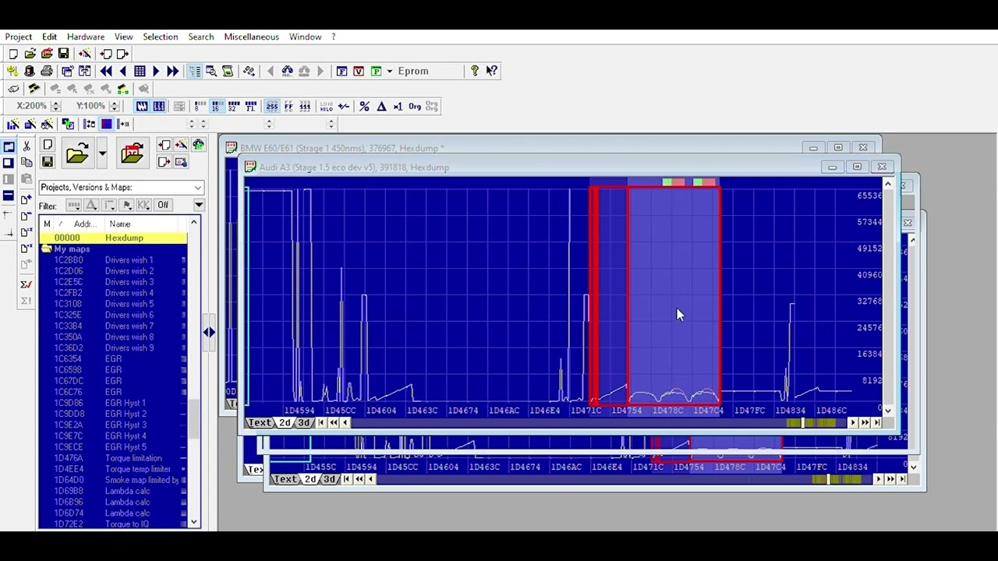Open the Miscellaneous menu
This screenshot has width=998, height=561.
coord(251,37)
